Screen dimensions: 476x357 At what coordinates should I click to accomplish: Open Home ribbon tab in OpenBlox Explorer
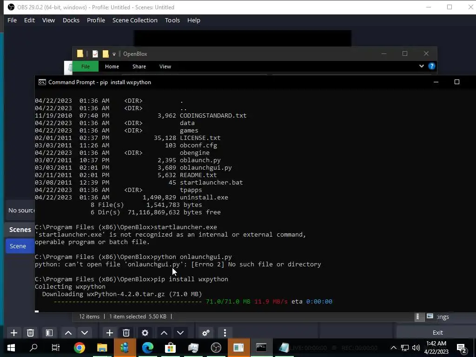coord(112,66)
